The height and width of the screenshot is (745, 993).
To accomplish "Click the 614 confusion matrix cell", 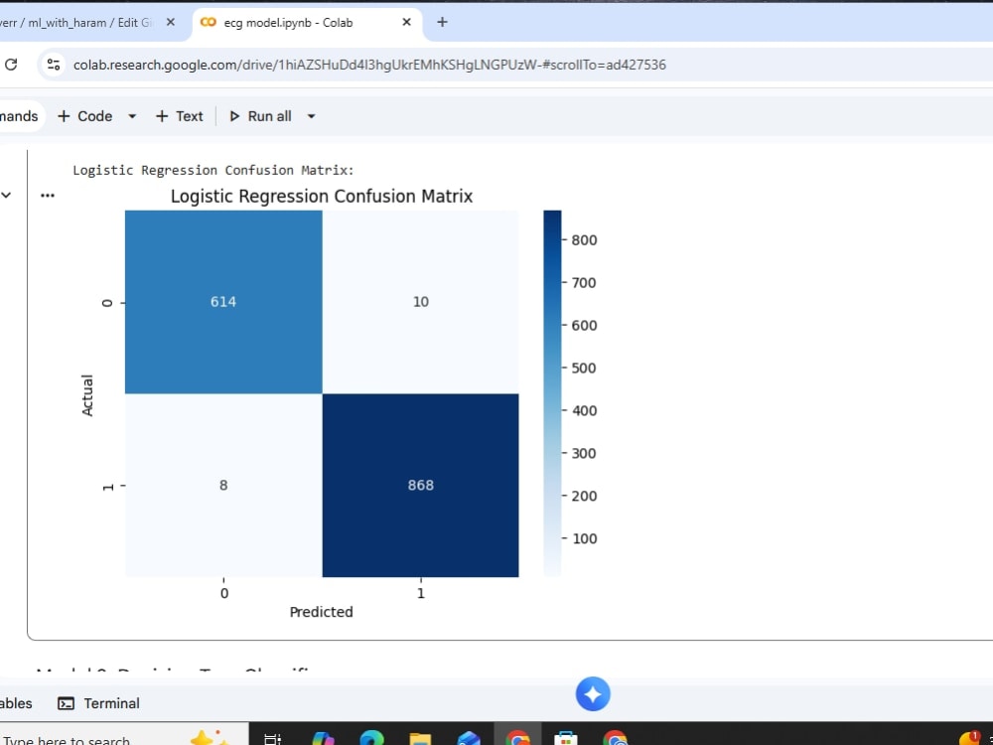I will (x=223, y=302).
